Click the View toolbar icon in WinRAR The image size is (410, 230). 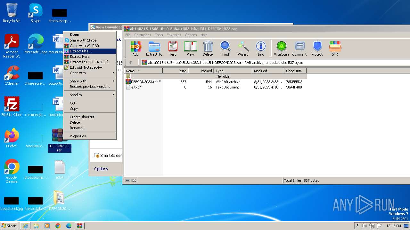coord(190,49)
